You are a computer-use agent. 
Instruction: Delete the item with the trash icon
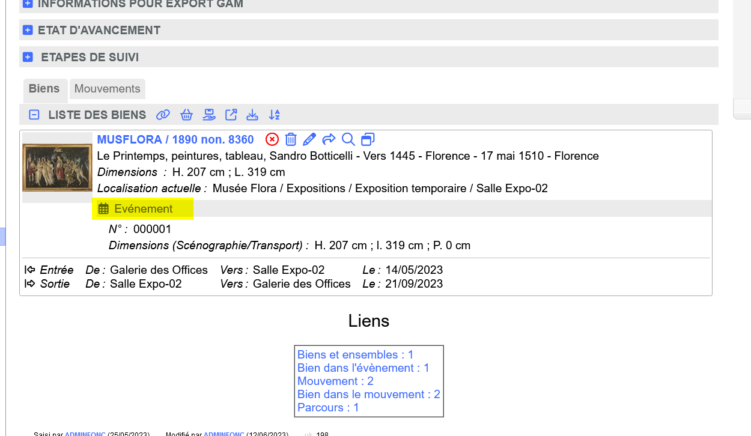point(291,139)
